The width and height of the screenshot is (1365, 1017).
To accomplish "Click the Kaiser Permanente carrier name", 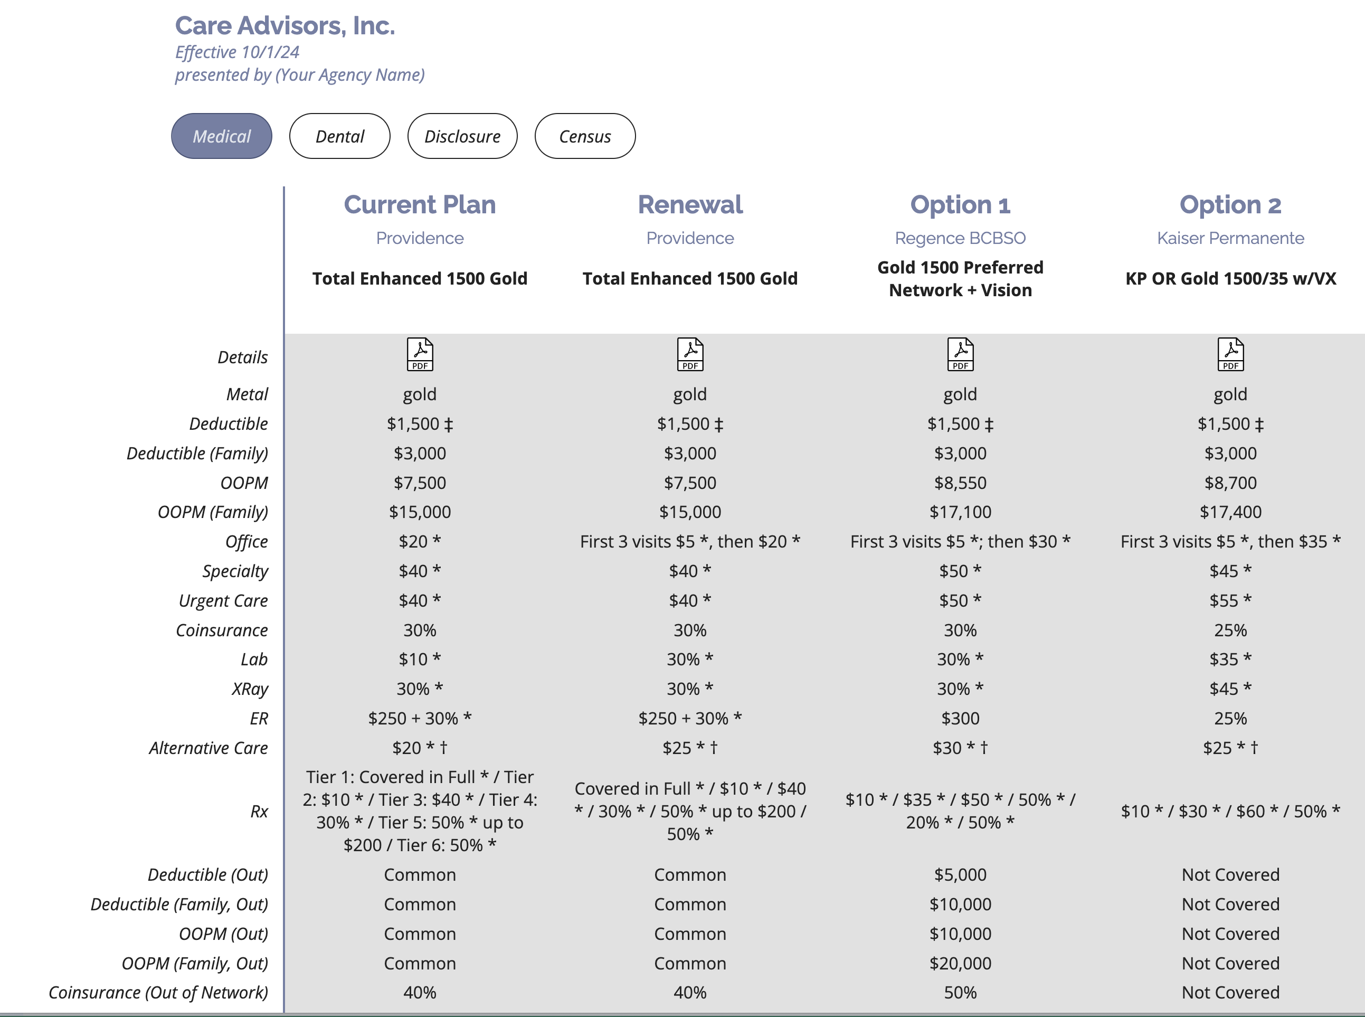I will (1230, 238).
